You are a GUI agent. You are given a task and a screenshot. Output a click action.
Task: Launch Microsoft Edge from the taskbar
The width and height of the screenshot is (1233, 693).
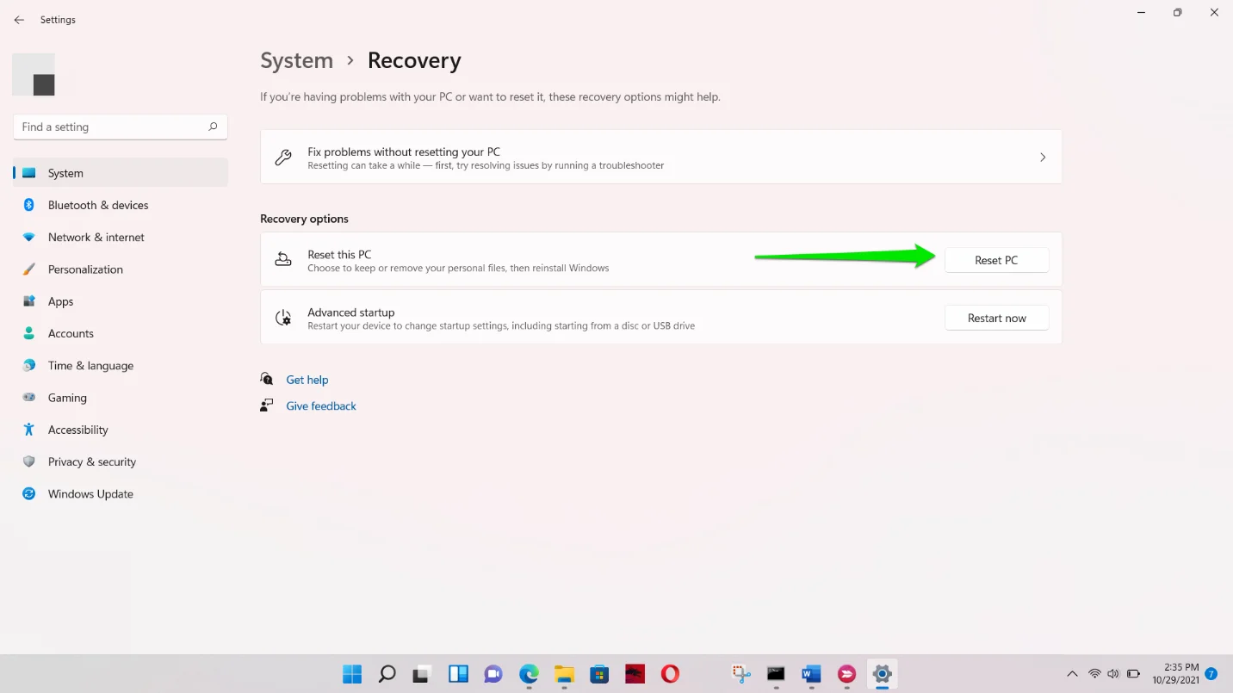click(x=529, y=674)
